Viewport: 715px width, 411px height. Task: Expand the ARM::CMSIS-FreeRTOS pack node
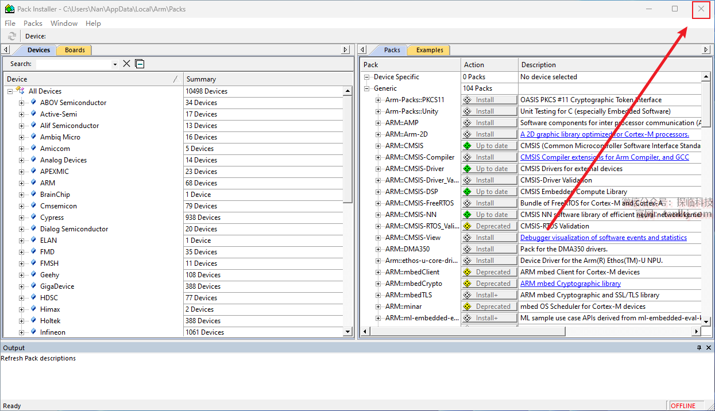(x=378, y=203)
